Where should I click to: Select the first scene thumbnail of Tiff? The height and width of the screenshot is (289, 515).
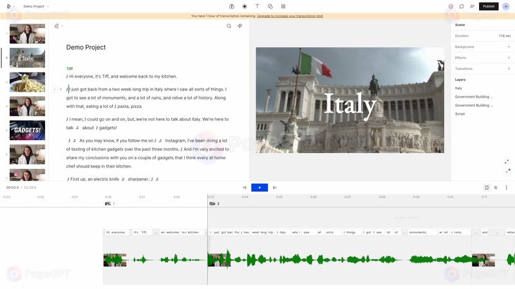click(27, 34)
